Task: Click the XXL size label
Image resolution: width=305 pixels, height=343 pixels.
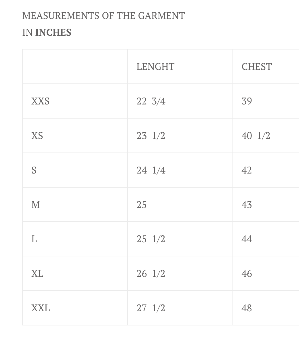Action: [41, 308]
